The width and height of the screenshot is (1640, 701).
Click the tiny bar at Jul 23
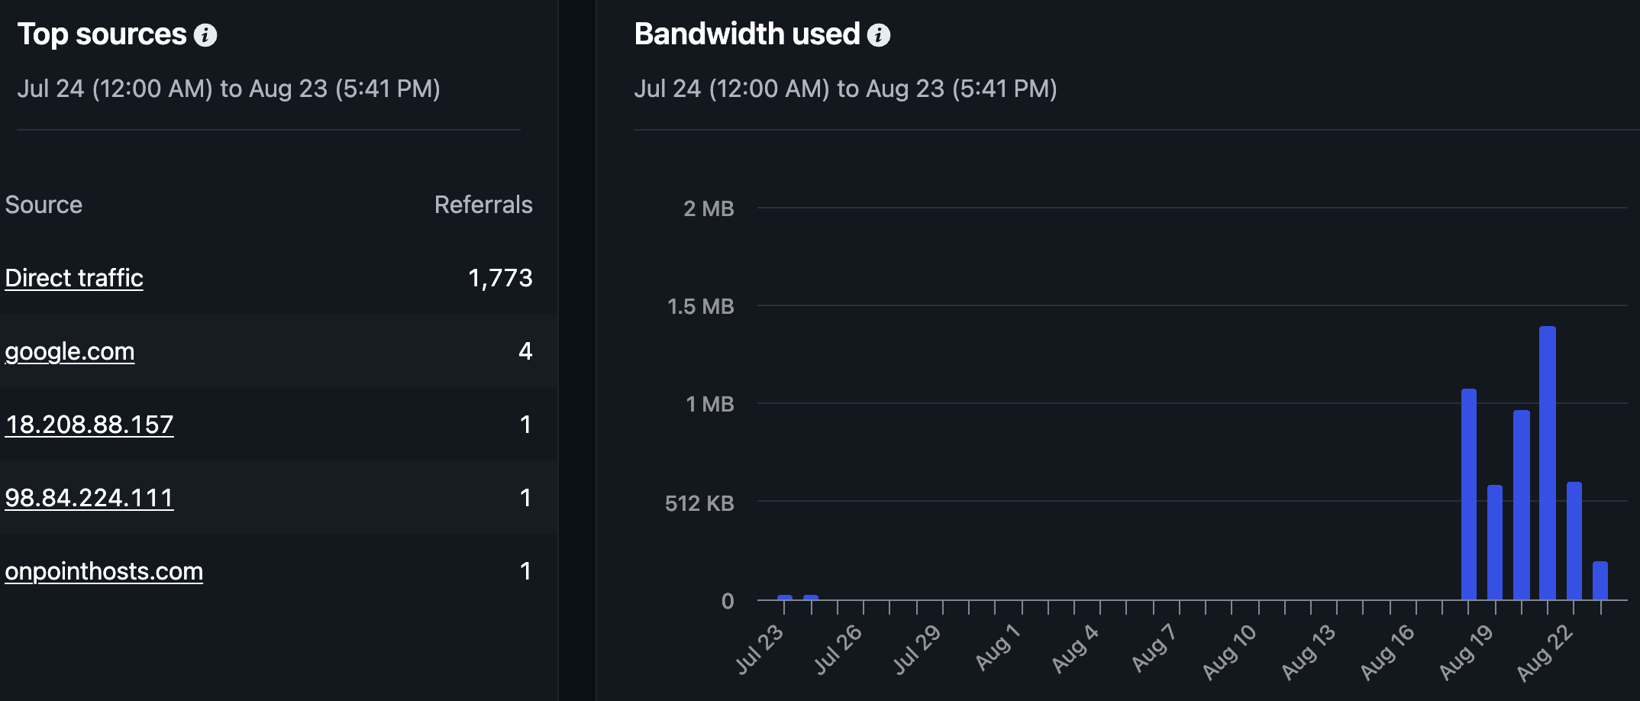[x=785, y=597]
